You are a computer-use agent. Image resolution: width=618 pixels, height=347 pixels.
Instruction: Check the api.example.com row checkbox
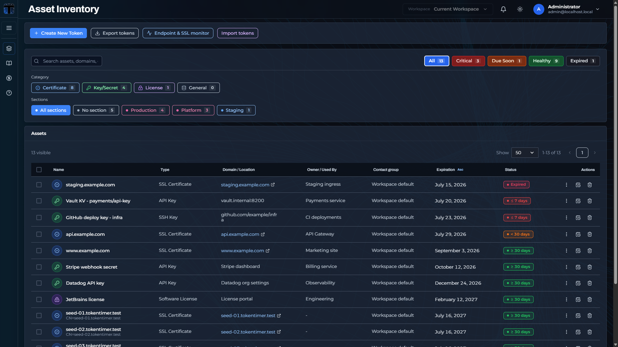click(x=39, y=234)
